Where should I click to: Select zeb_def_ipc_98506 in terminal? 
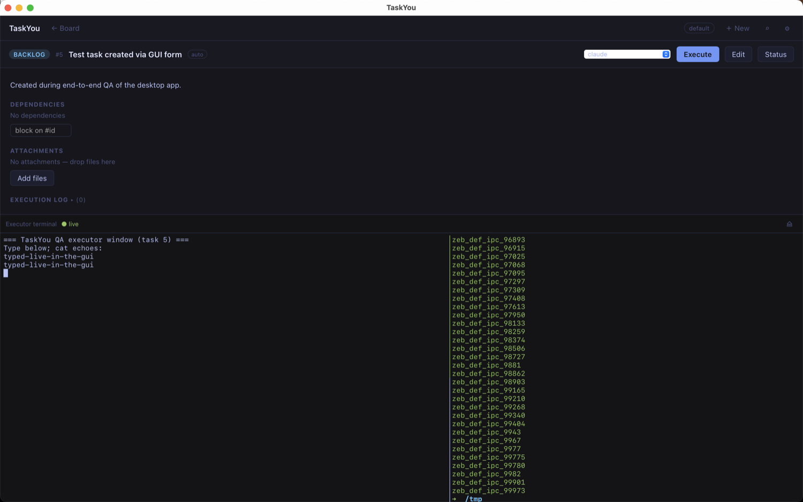coord(488,349)
